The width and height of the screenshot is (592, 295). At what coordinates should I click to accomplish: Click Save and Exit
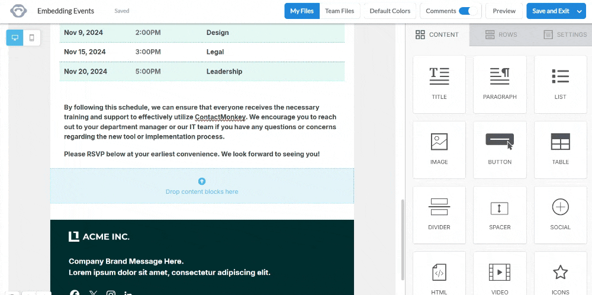(x=551, y=11)
